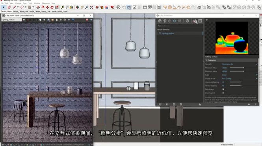262x146 pixels.
Task: Open the Line tool dropdown arrow
Action: [18, 7]
